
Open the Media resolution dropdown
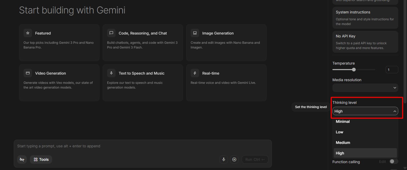click(365, 88)
